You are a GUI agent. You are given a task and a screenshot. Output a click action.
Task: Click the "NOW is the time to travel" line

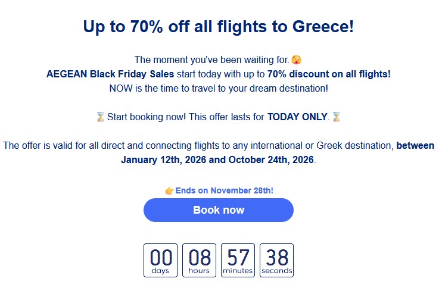click(x=219, y=89)
